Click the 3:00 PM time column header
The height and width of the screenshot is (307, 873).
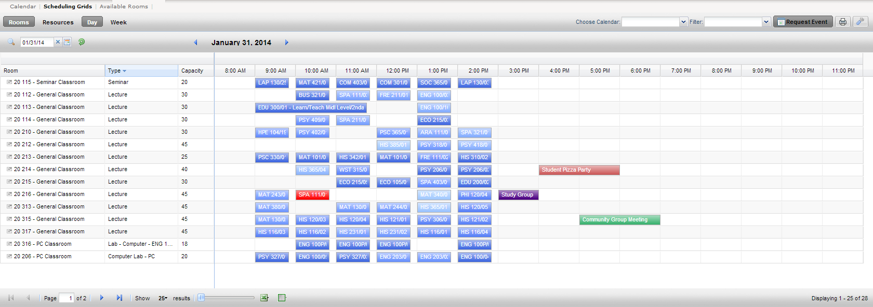tap(519, 71)
